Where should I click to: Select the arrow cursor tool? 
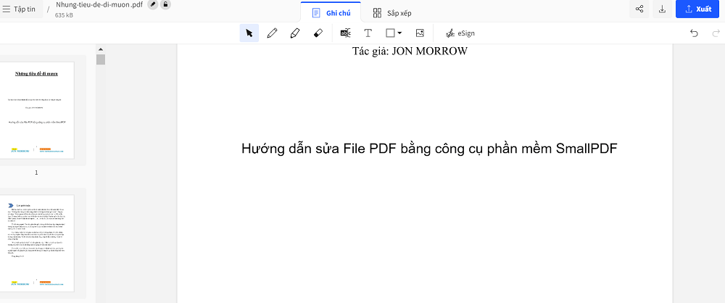coord(249,33)
